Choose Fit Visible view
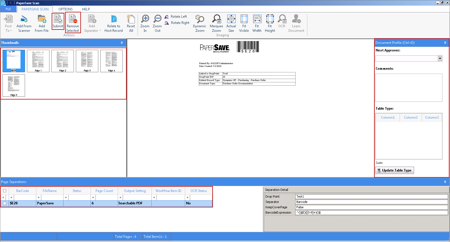 pyautogui.click(x=244, y=24)
